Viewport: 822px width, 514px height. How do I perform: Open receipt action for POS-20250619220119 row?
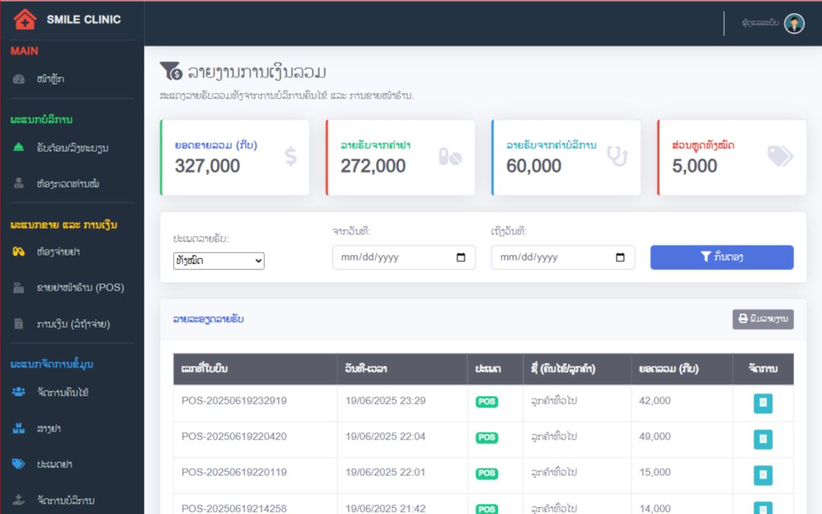tap(763, 475)
